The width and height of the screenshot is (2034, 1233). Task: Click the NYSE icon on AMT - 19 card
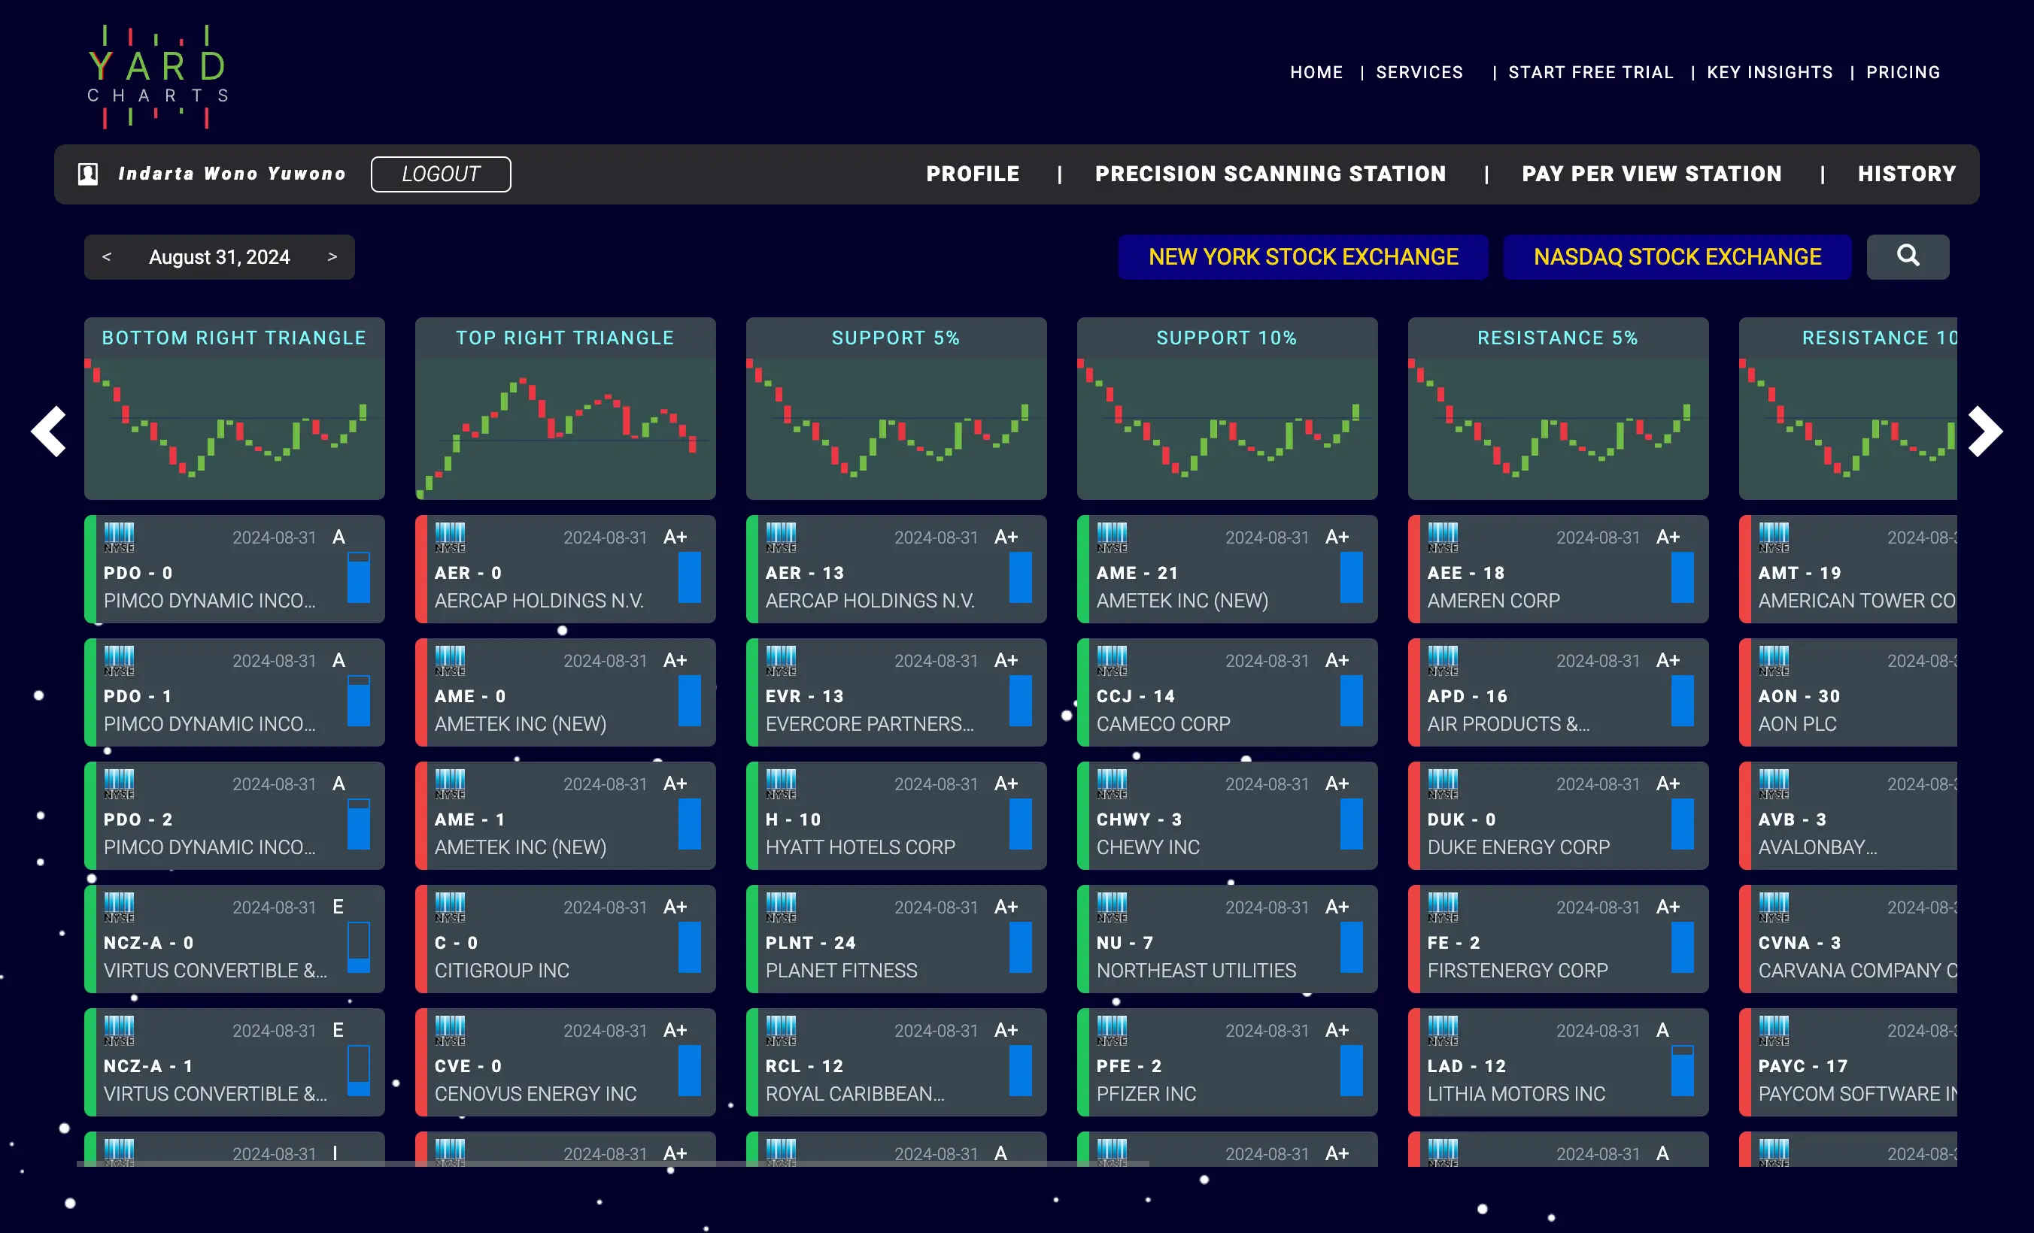1774,538
